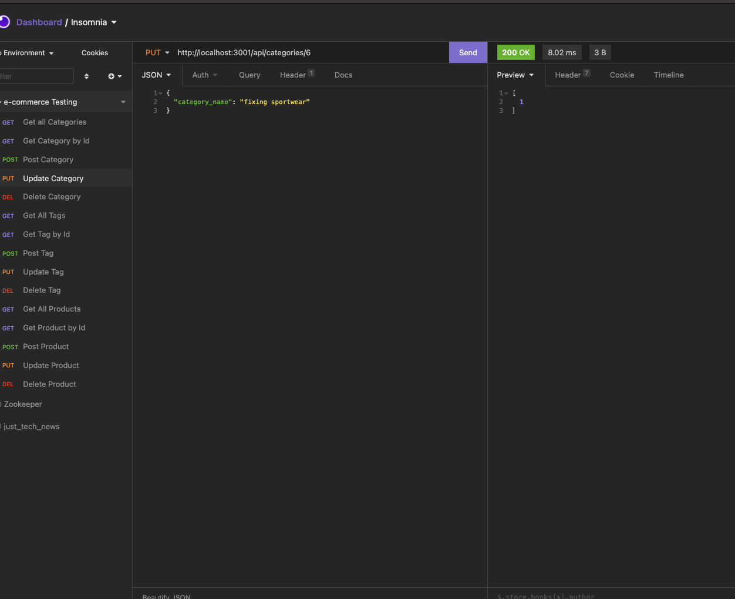Click the request URL field
Image resolution: width=735 pixels, height=599 pixels.
pos(311,53)
